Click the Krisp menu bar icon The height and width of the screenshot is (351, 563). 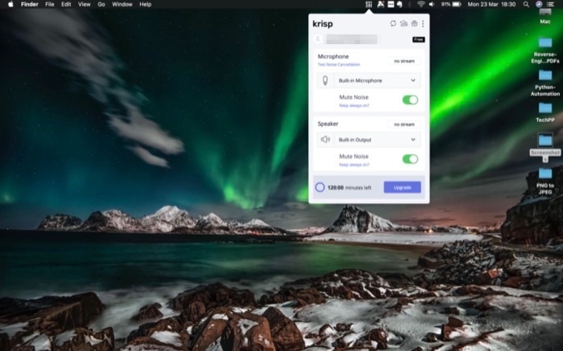[368, 4]
